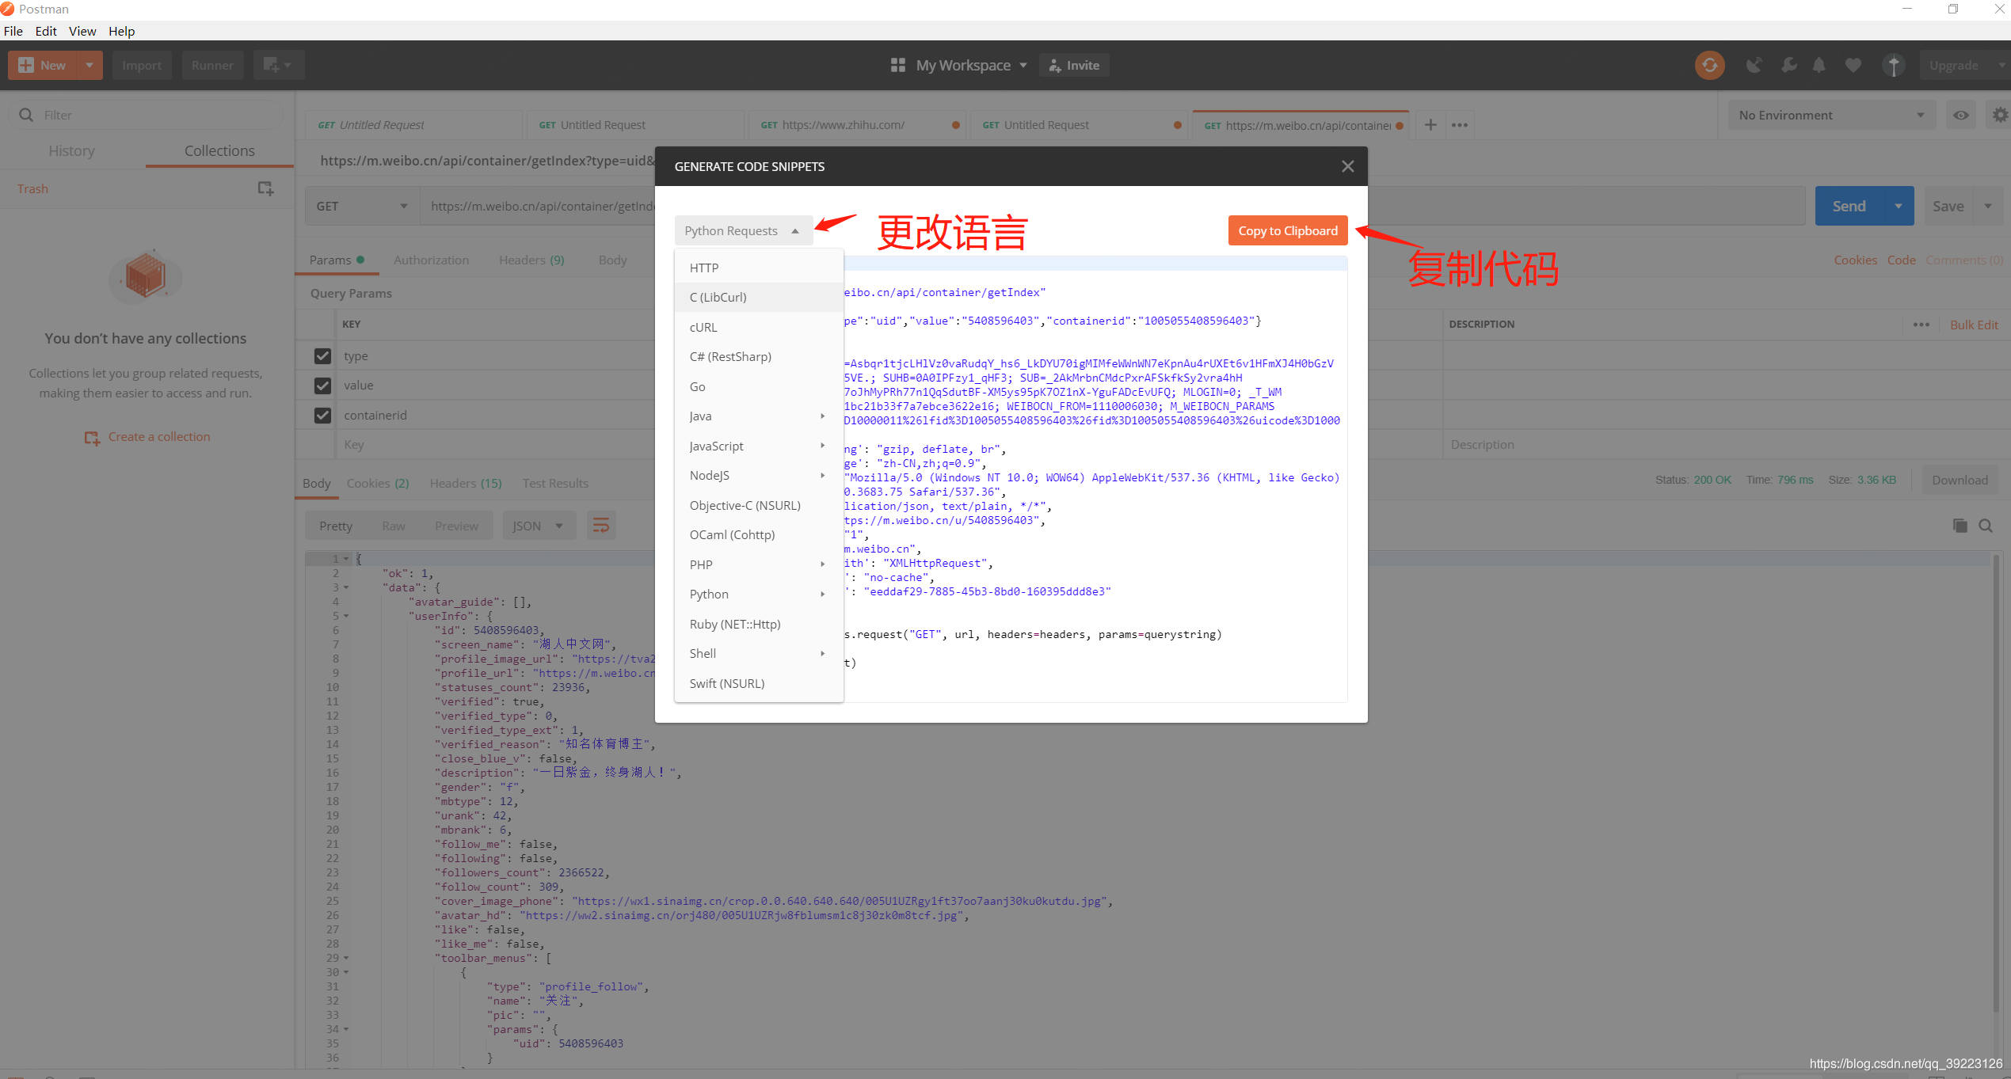Viewport: 2011px width, 1079px height.
Task: Open the satellite interceptor icon
Action: point(1754,65)
